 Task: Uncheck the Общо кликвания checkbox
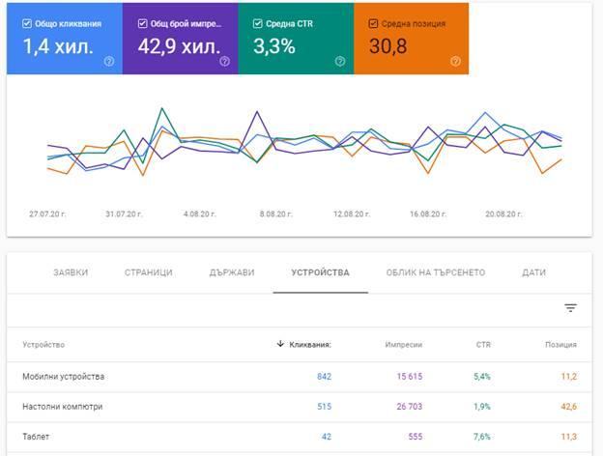tap(26, 24)
